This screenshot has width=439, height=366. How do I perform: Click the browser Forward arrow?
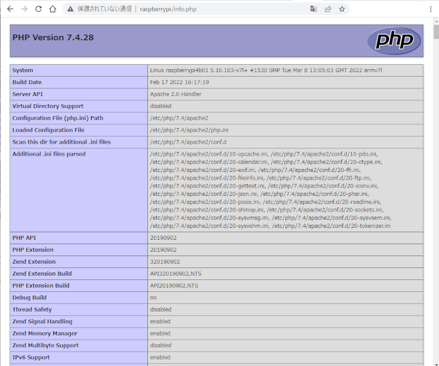(x=24, y=9)
